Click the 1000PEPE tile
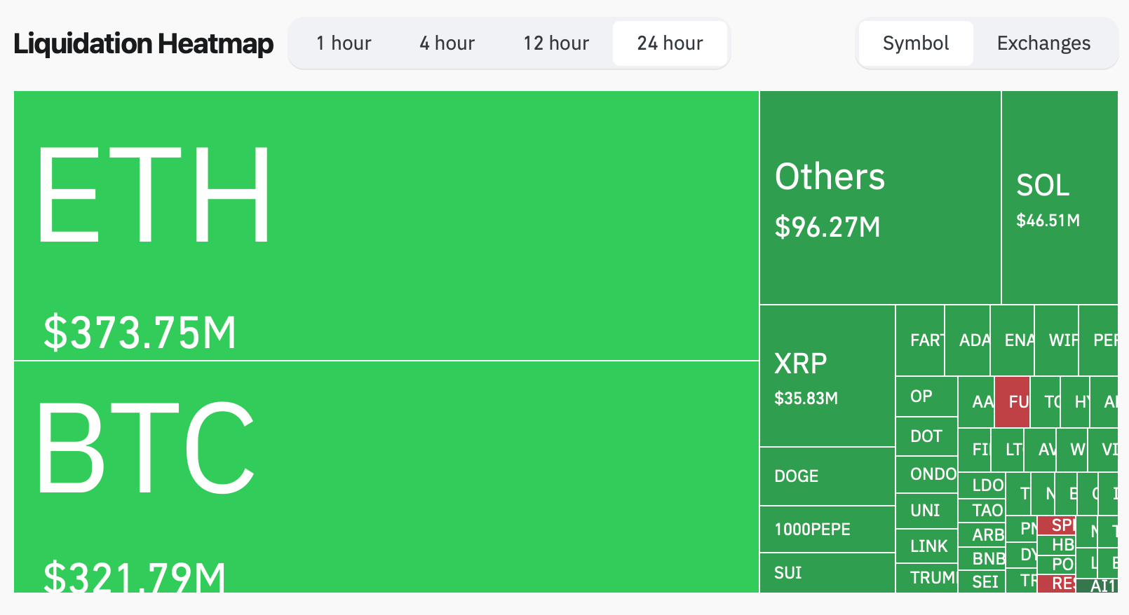 [x=827, y=530]
